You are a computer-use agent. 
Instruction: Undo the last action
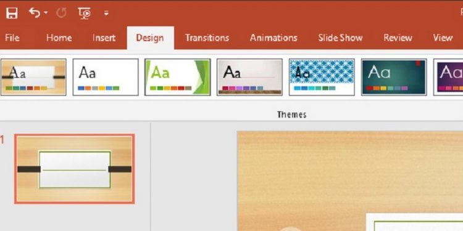[35, 13]
